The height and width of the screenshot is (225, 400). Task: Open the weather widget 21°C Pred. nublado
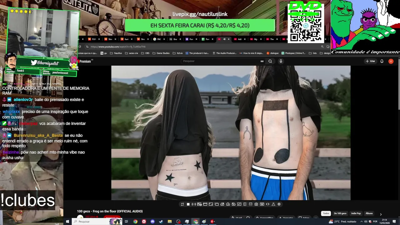tap(342, 222)
